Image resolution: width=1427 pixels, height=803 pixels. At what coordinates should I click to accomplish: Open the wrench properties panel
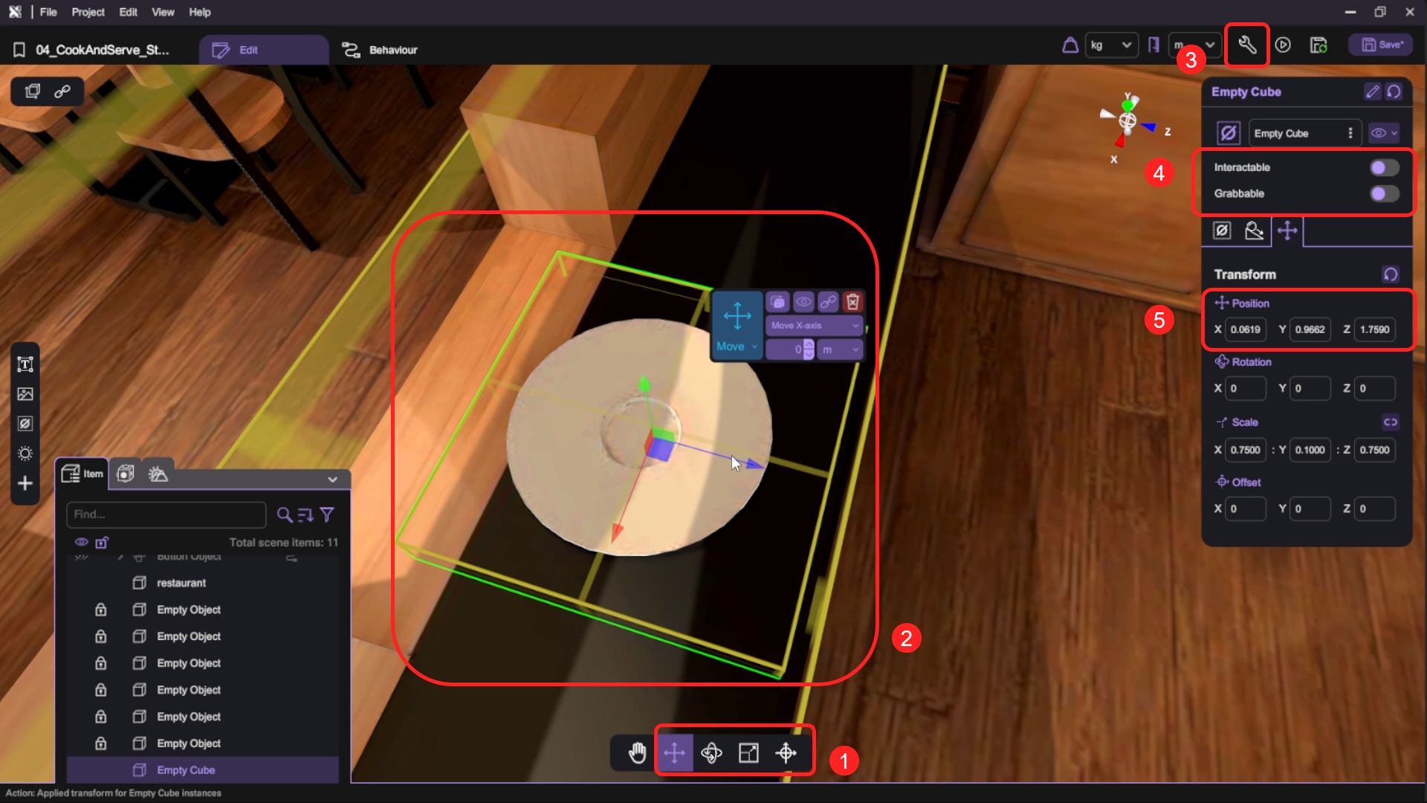coord(1246,45)
